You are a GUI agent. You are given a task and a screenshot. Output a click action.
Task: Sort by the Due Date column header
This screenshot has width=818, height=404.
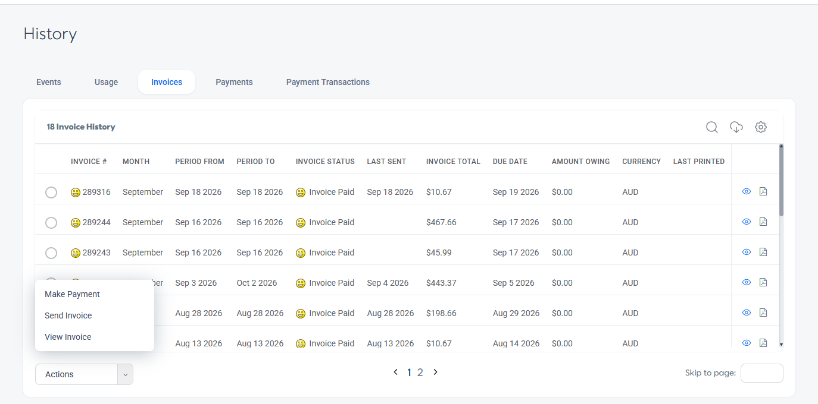(510, 162)
